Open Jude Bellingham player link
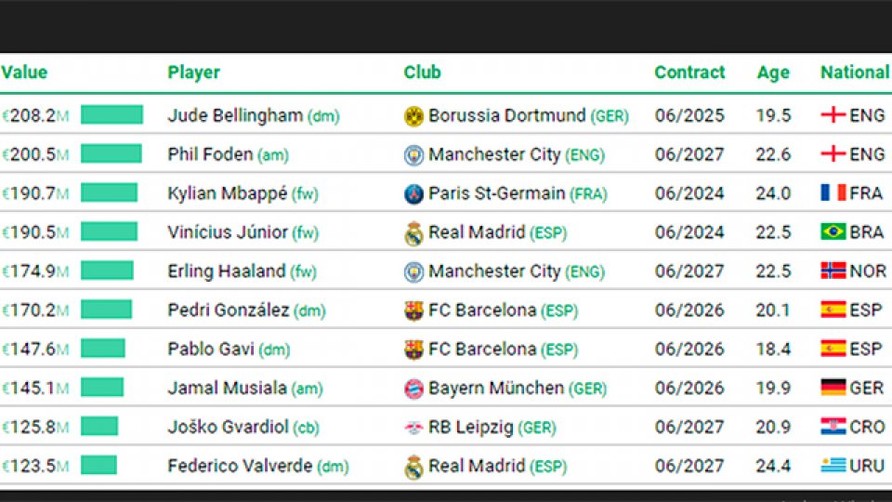Image resolution: width=892 pixels, height=502 pixels. click(235, 115)
